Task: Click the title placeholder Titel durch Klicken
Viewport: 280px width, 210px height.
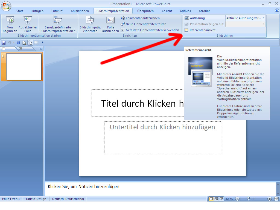Action: tap(138, 103)
